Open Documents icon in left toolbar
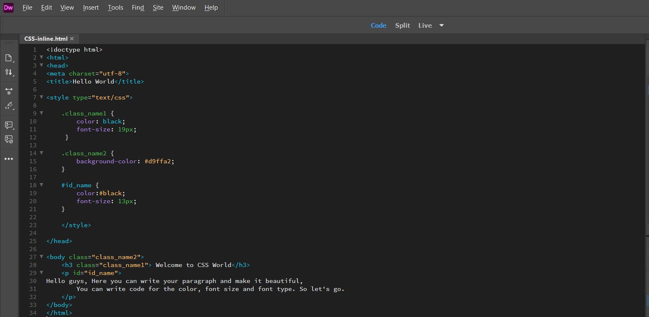The image size is (649, 317). coord(9,58)
